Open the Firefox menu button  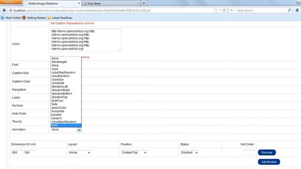pyautogui.click(x=11, y=2)
